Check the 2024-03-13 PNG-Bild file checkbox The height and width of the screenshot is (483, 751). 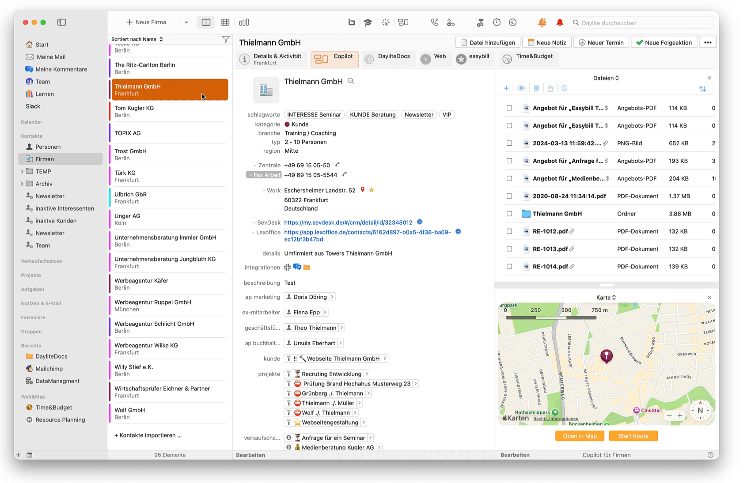(x=509, y=143)
